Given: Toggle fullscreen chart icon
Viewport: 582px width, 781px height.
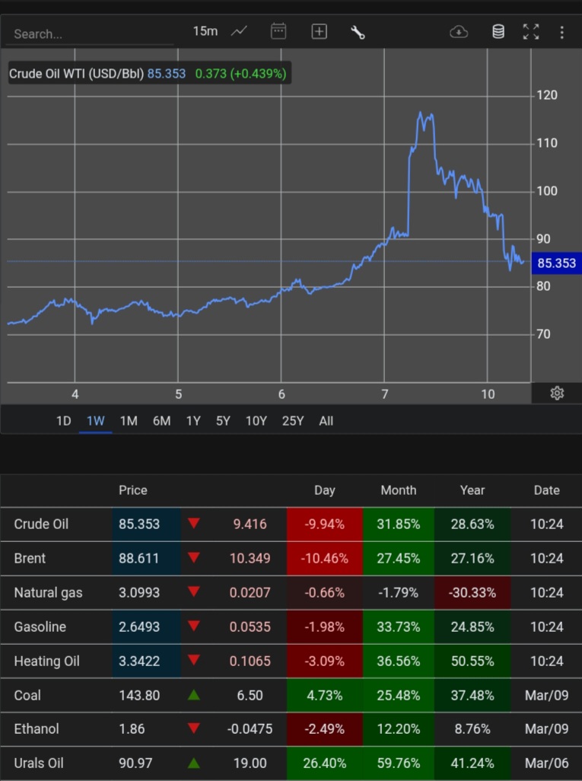Looking at the screenshot, I should [531, 32].
